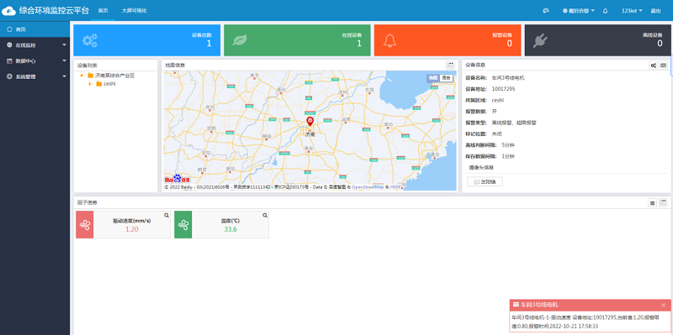
Task: Open the 123iot user dropdown
Action: point(632,11)
